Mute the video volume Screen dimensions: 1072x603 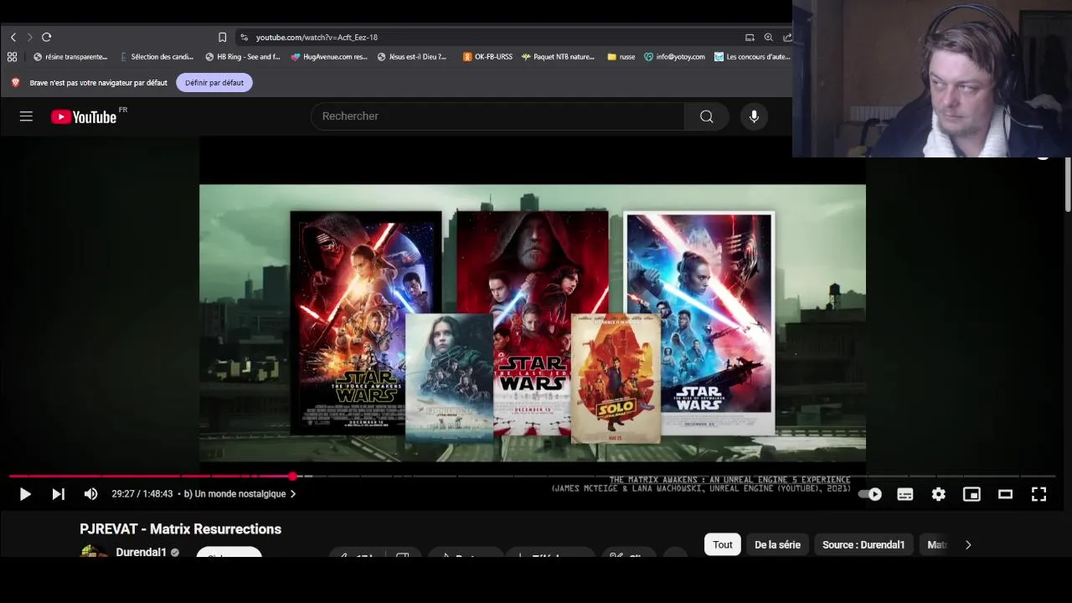tap(90, 494)
